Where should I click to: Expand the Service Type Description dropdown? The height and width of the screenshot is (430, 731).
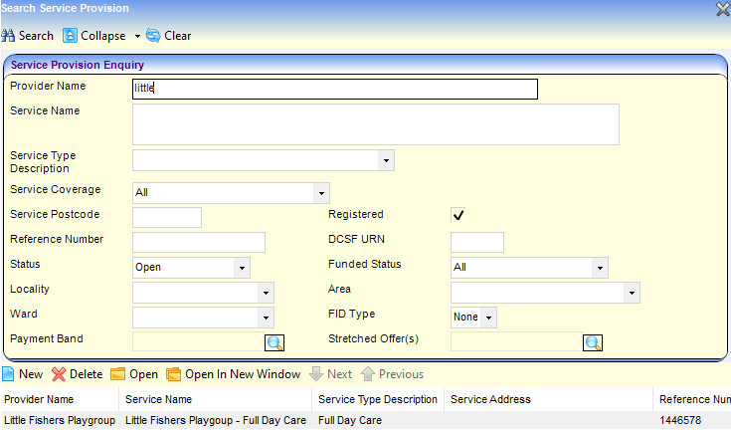coord(384,160)
